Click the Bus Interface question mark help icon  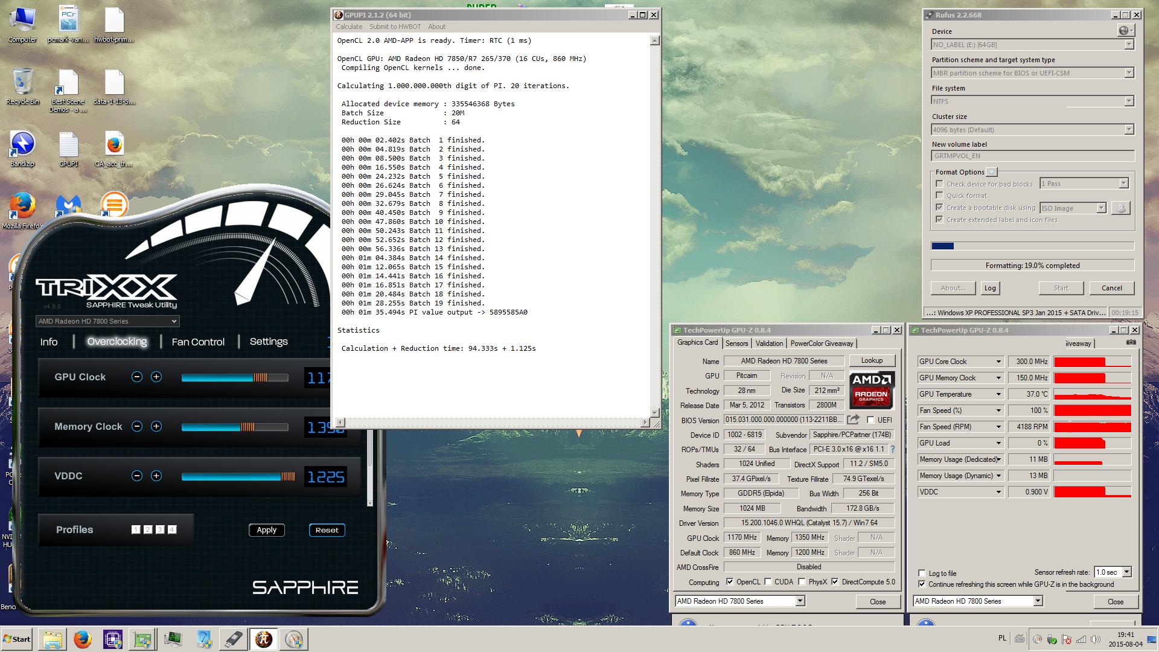coord(892,449)
